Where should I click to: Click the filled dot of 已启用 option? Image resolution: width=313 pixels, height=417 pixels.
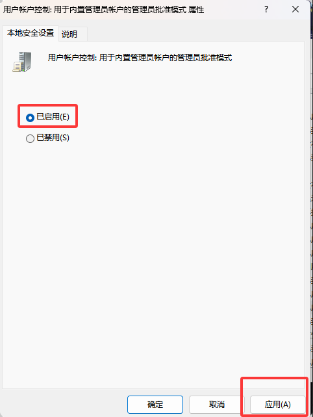[30, 118]
